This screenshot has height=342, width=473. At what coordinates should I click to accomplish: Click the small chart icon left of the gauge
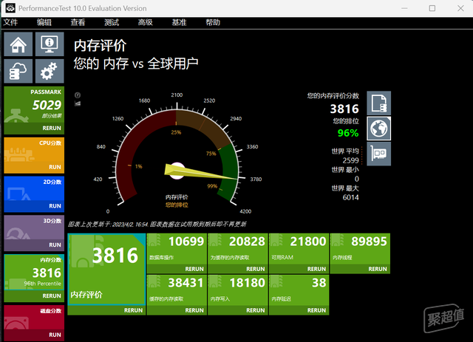[78, 103]
